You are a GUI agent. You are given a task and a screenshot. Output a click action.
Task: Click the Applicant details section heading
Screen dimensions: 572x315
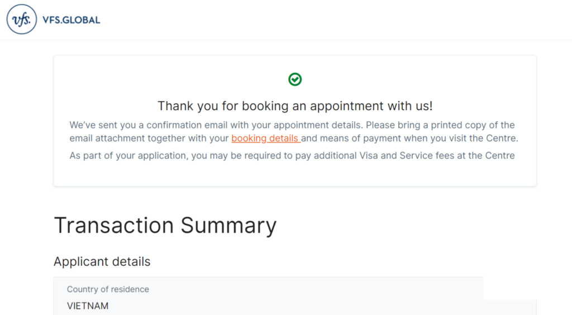[102, 261]
